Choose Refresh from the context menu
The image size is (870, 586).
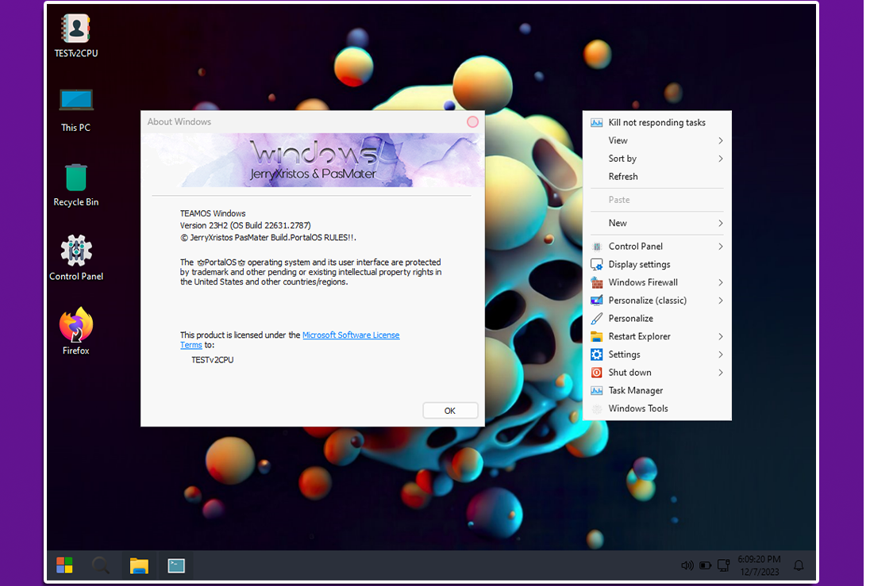point(623,177)
